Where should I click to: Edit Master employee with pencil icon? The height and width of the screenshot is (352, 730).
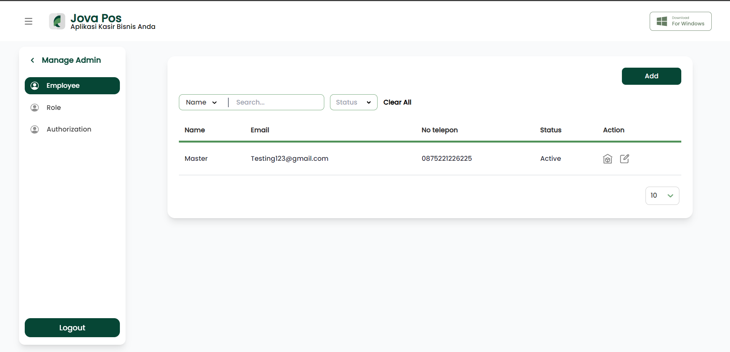[625, 159]
